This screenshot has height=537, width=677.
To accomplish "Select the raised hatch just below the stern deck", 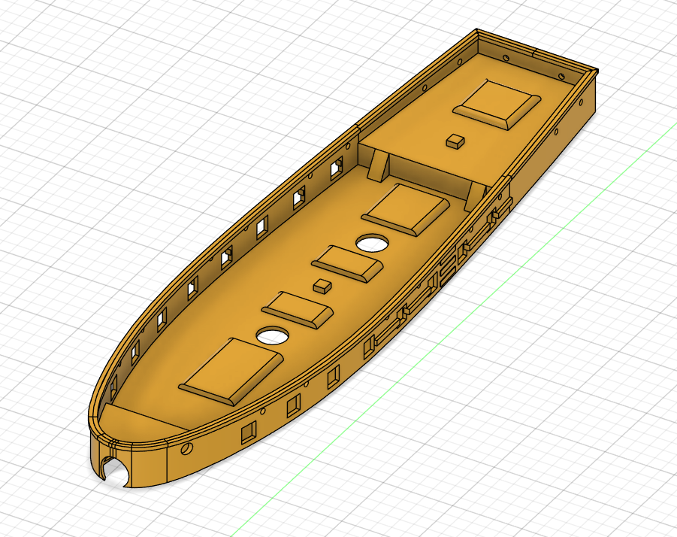I will 407,210.
